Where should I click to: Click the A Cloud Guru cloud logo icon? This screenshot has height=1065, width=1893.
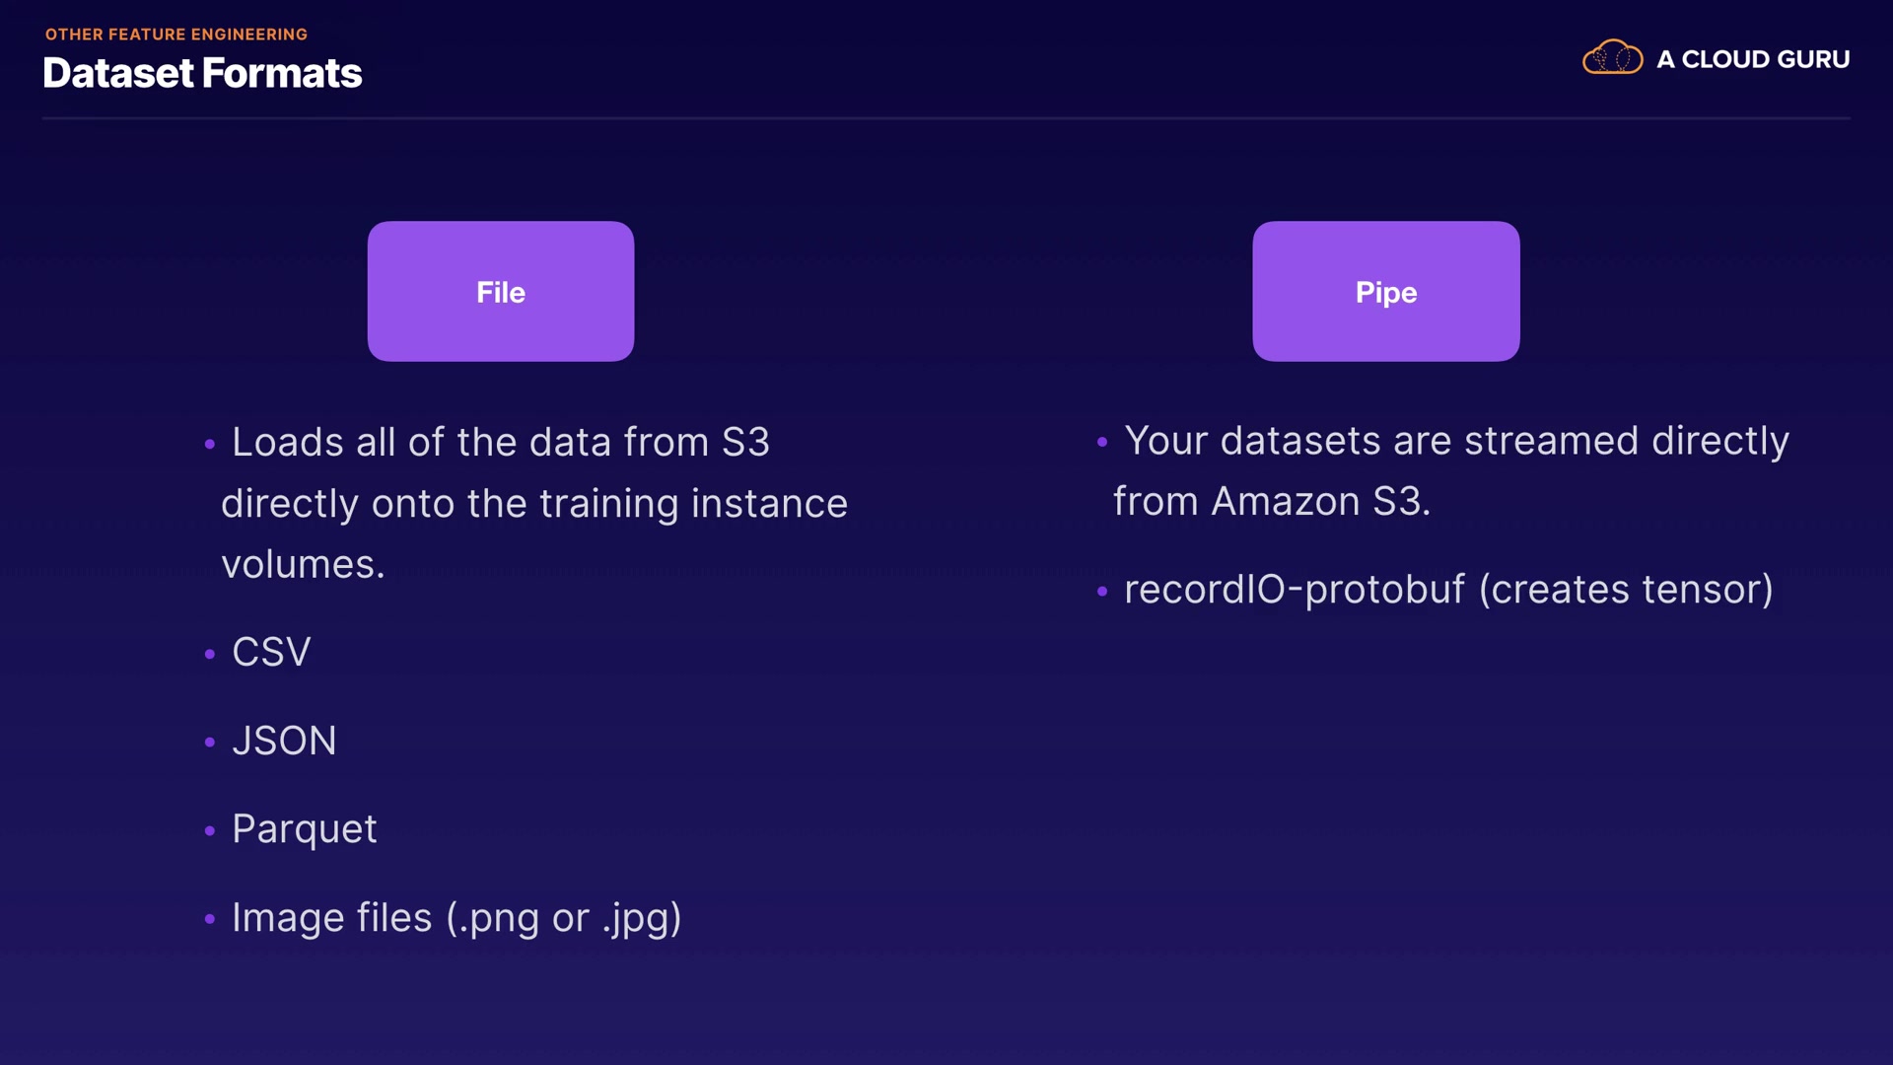coord(1612,58)
